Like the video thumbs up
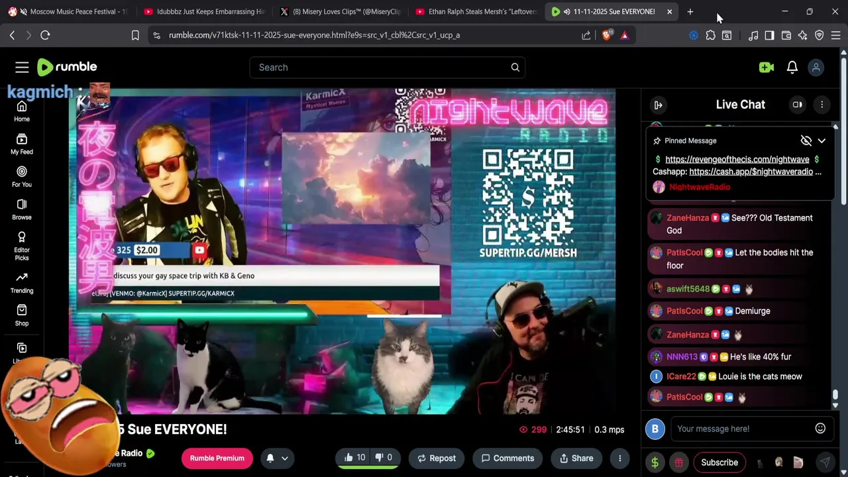 [x=354, y=458]
